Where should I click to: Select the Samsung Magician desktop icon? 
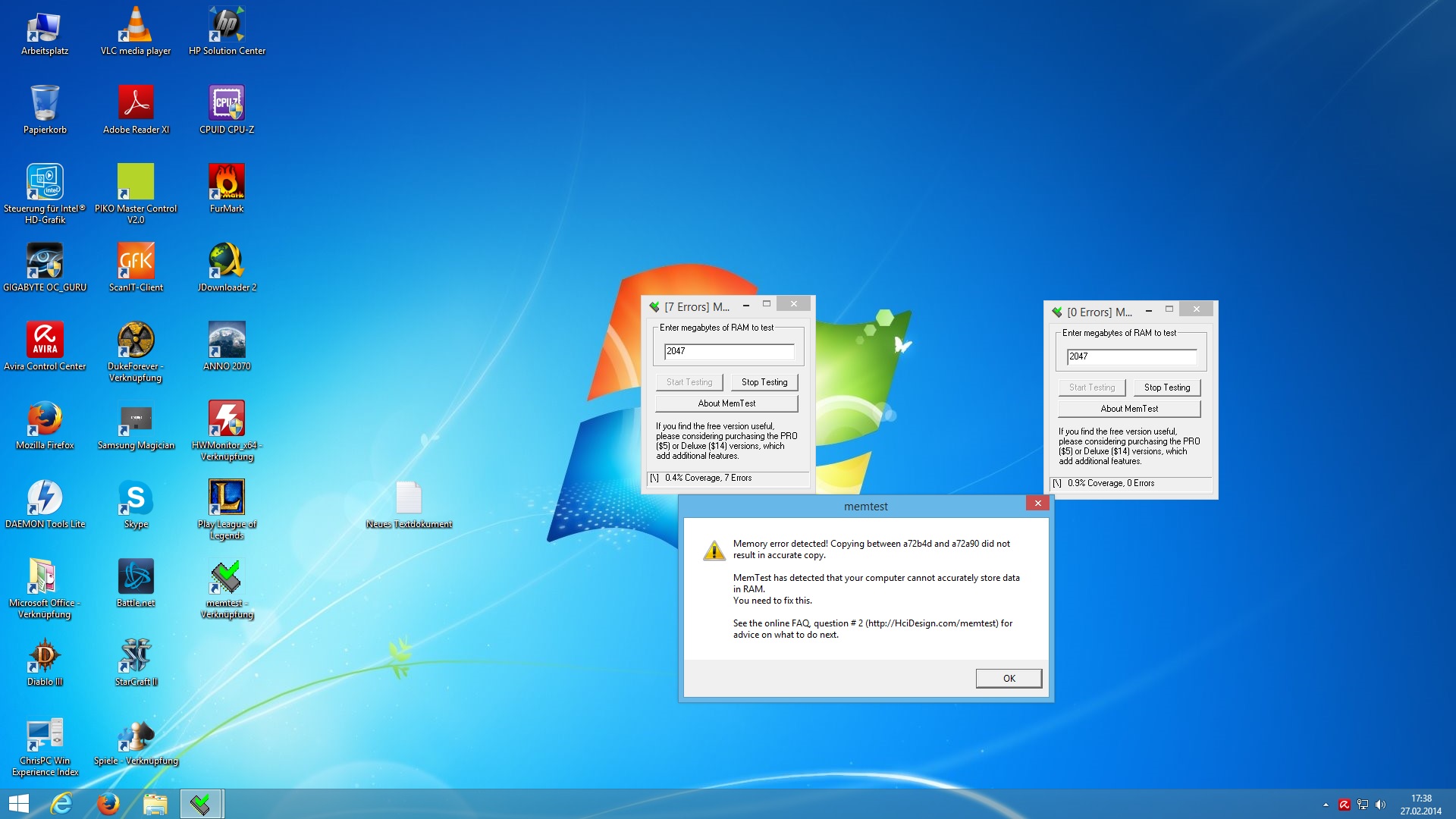click(x=136, y=419)
